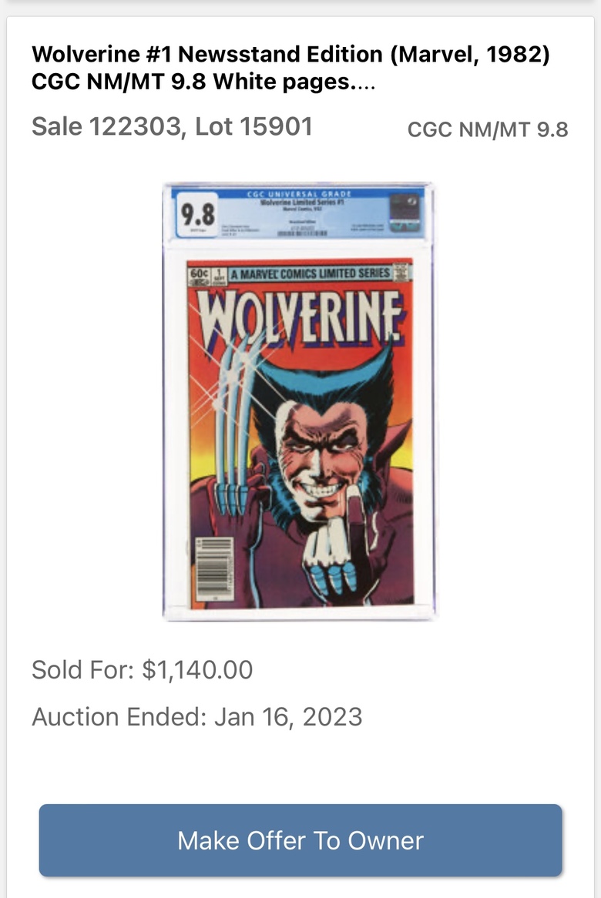This screenshot has width=601, height=898.
Task: Click the CGC NM/MT 9.8 grade label
Action: 488,129
